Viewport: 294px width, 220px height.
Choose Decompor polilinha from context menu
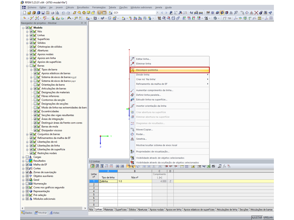(169, 70)
